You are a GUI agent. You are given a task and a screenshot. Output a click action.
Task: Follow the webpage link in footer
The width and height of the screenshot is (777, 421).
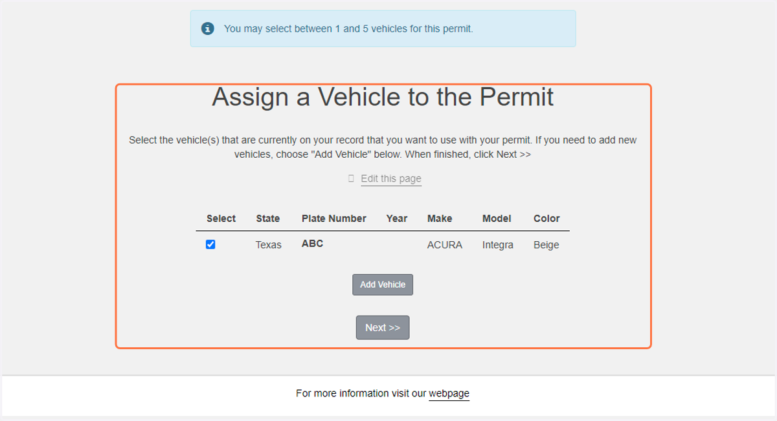point(449,393)
